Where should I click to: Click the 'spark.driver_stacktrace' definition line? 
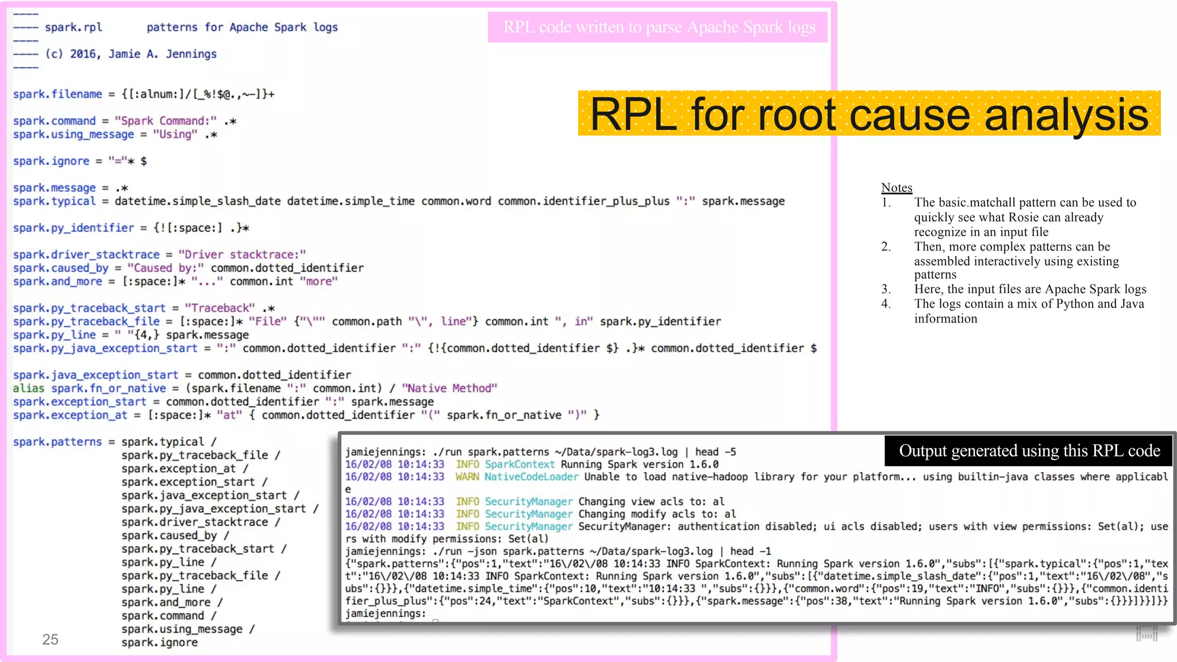coord(160,255)
